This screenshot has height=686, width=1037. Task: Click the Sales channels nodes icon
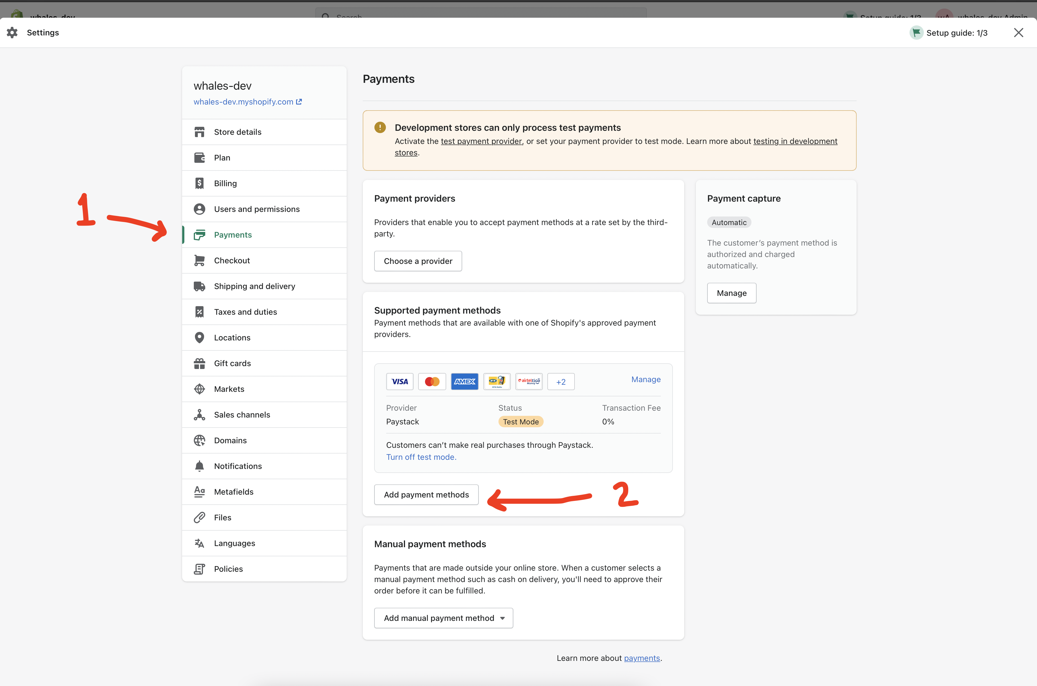[x=199, y=415]
